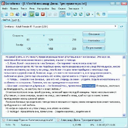Create a new document with toolbar icon
The height and width of the screenshot is (128, 128).
pos(6,14)
